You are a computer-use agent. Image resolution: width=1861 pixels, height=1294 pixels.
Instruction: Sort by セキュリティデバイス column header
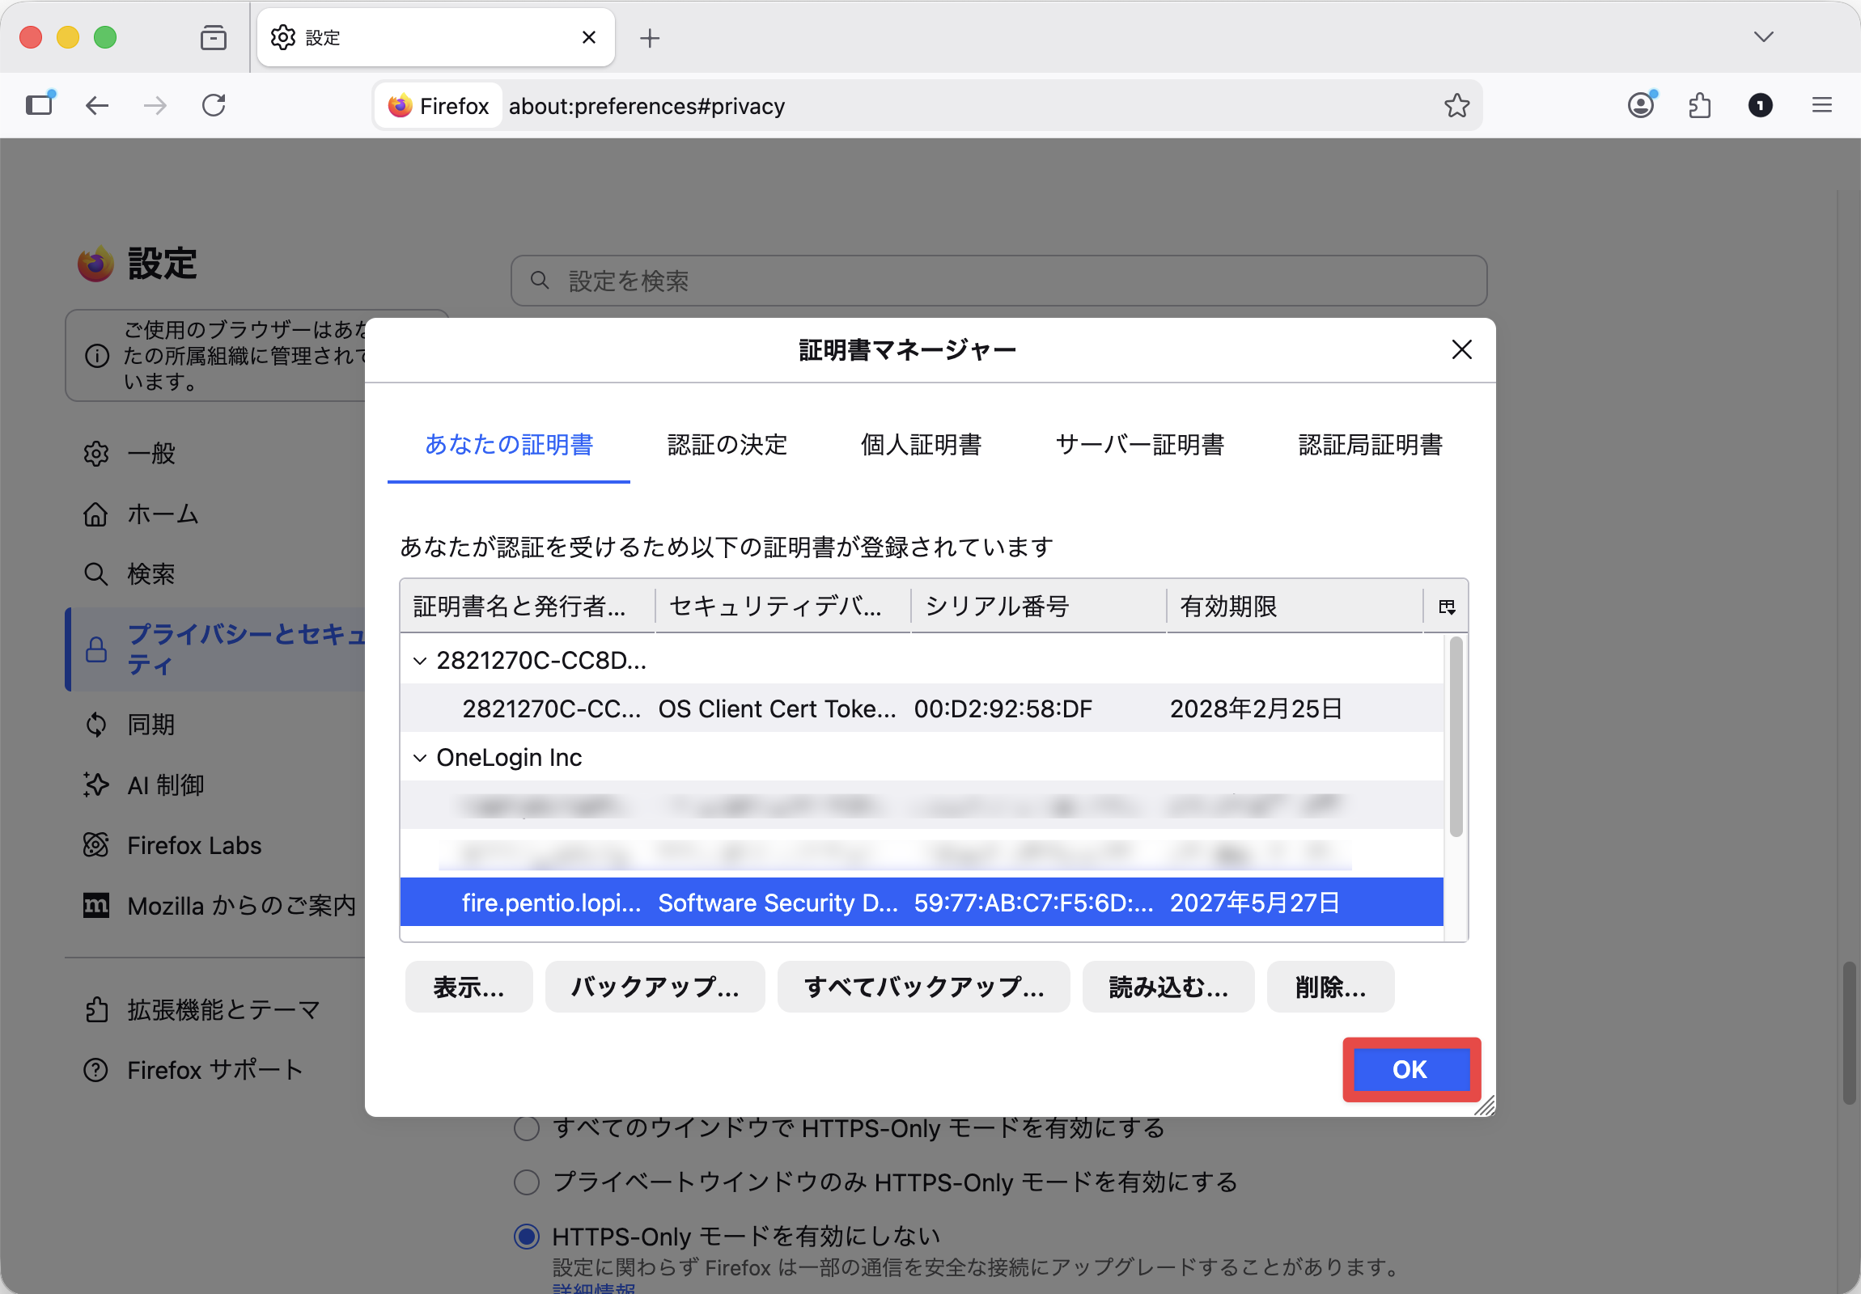coord(783,606)
